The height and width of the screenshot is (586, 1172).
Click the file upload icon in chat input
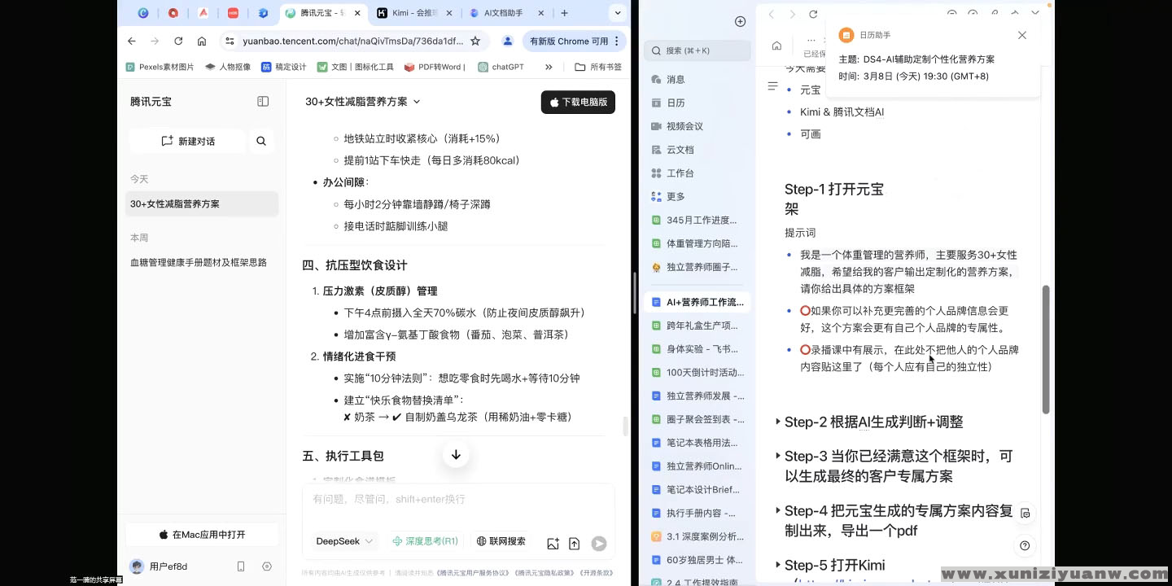coord(575,544)
